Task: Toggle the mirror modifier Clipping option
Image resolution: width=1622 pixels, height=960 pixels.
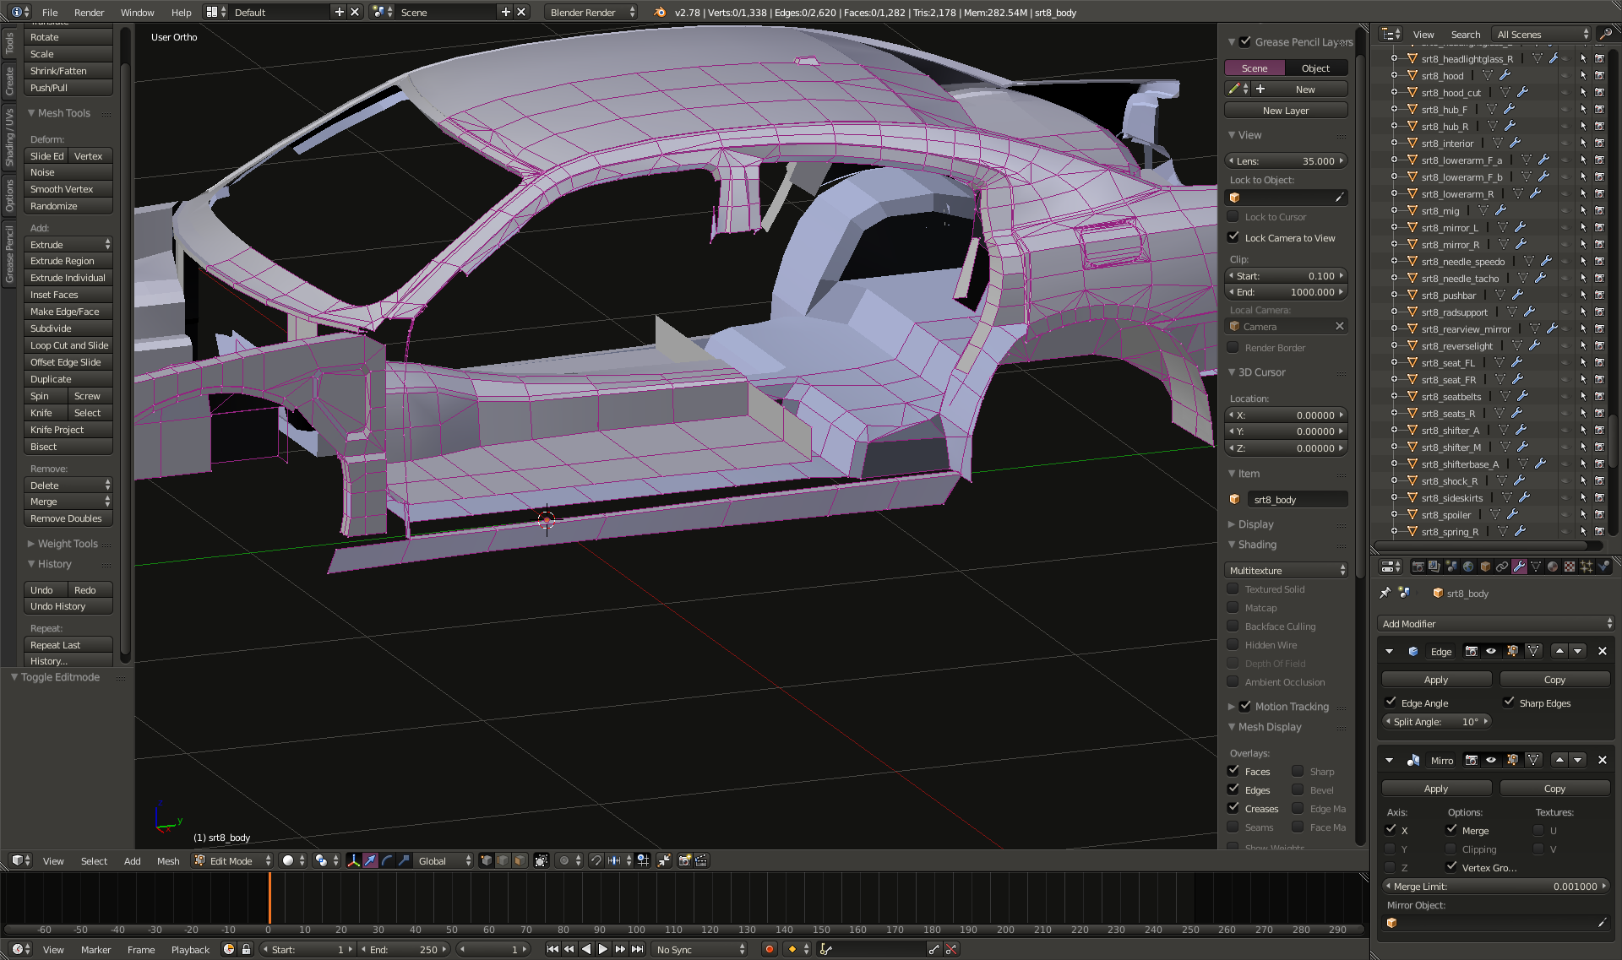Action: 1451,849
